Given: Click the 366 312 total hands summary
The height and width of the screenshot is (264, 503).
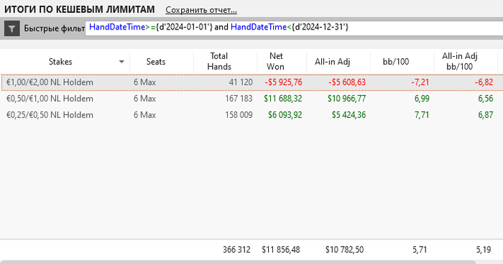Looking at the screenshot, I should tap(236, 250).
